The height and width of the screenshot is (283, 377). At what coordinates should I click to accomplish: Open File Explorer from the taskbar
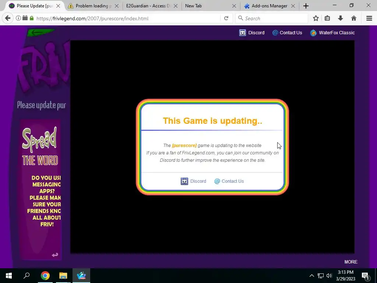click(63, 276)
